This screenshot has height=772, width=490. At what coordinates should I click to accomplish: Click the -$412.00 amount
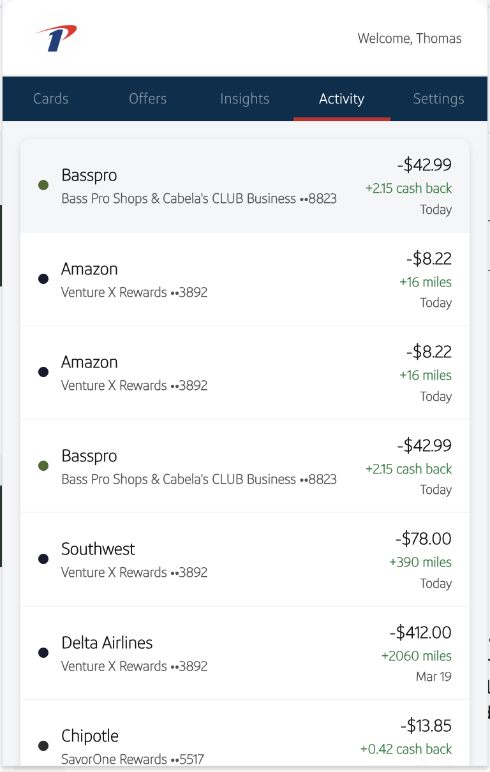(420, 632)
